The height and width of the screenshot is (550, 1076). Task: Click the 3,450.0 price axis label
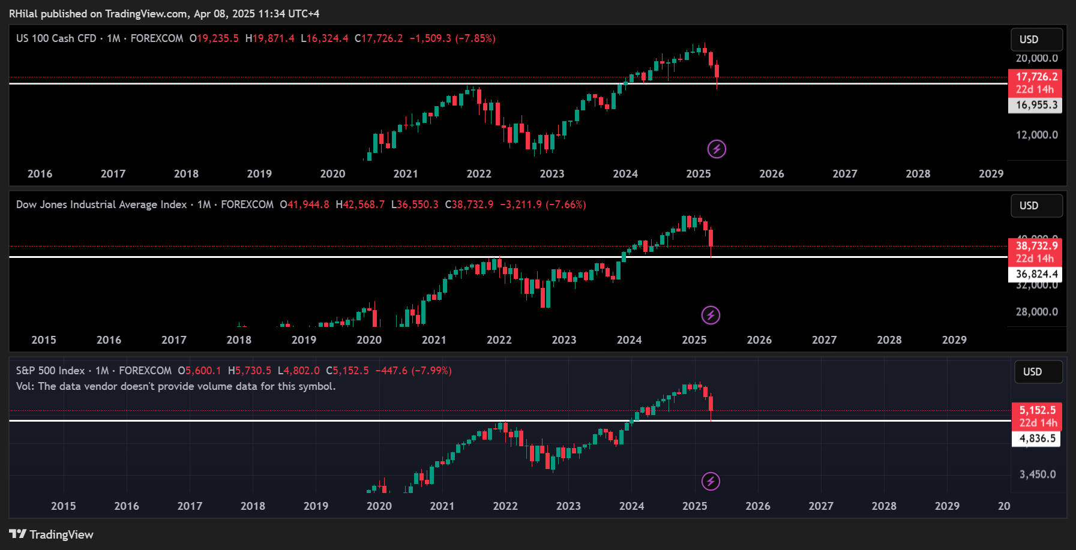pos(1038,474)
